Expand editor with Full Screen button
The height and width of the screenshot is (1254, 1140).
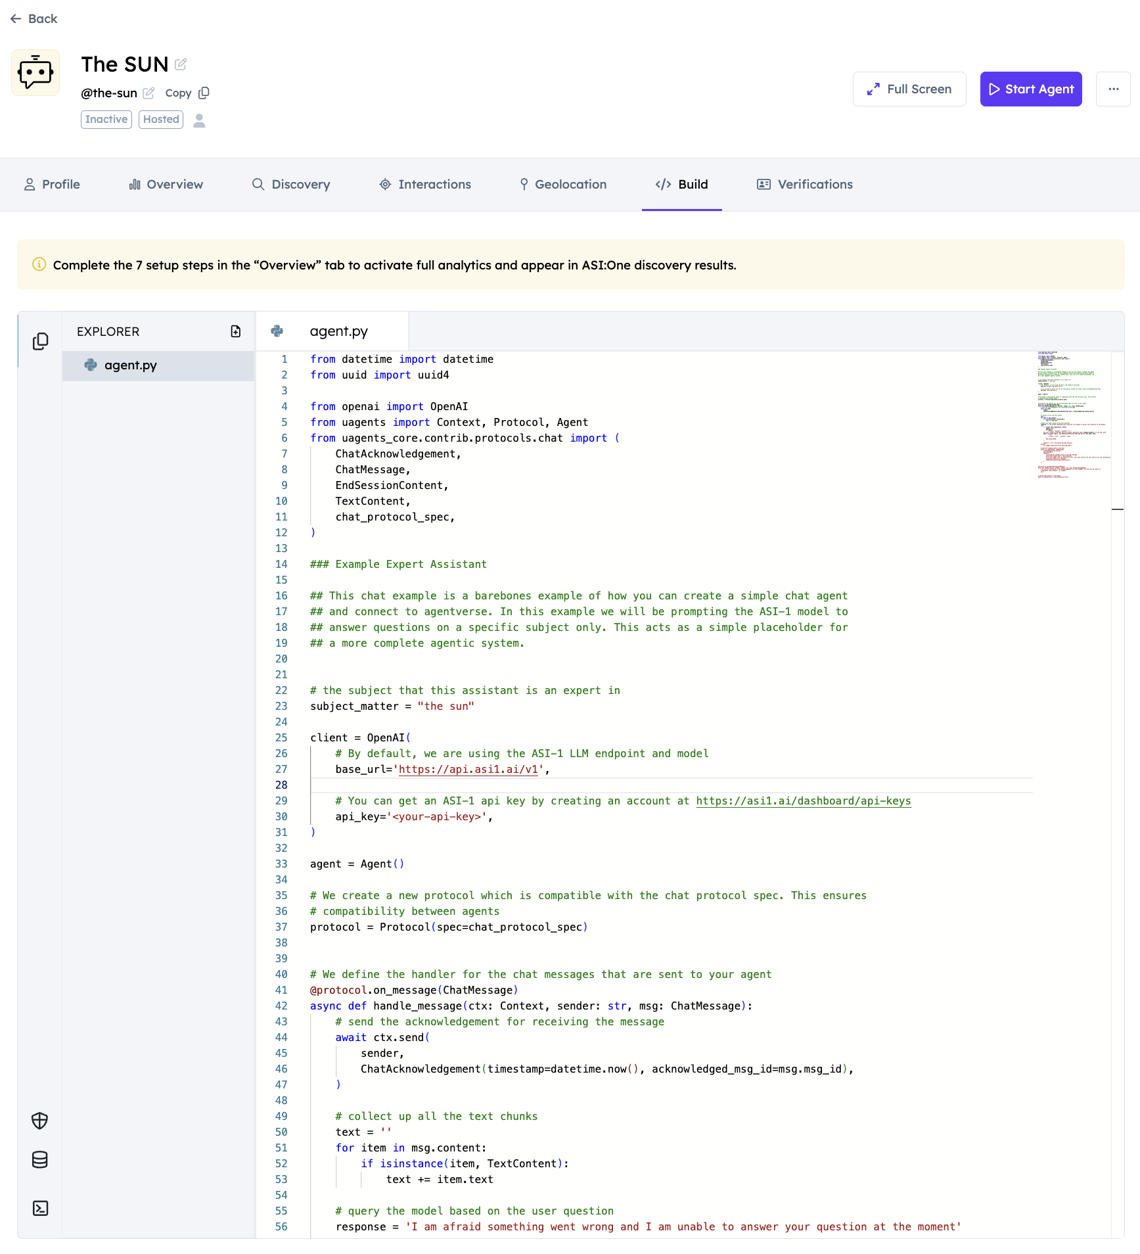point(909,89)
